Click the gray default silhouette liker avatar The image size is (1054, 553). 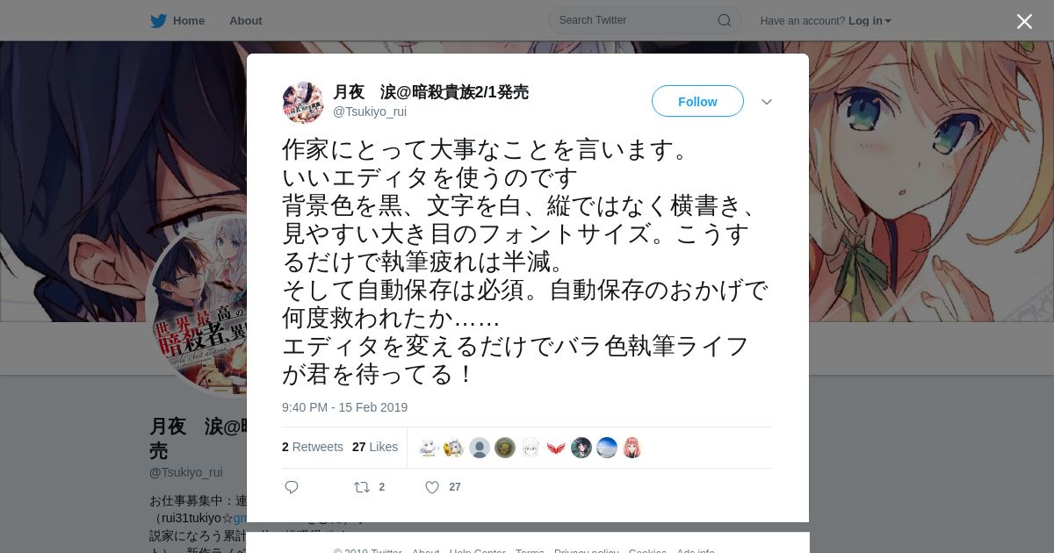[480, 448]
